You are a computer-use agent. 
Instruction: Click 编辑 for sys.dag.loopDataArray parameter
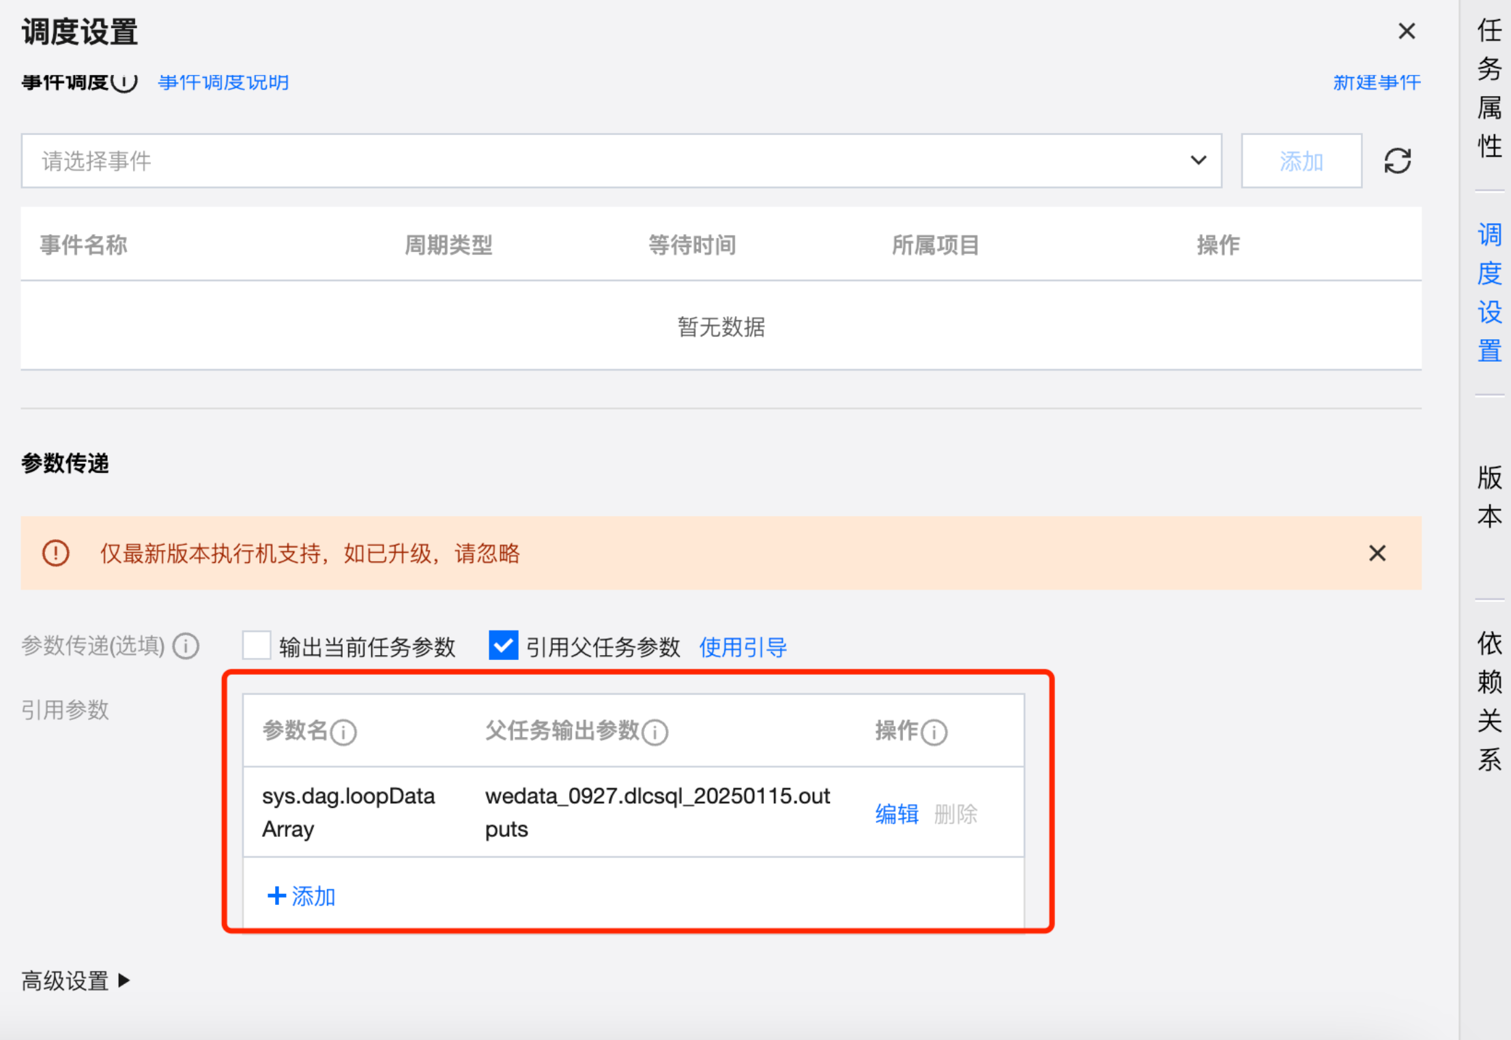click(x=896, y=813)
